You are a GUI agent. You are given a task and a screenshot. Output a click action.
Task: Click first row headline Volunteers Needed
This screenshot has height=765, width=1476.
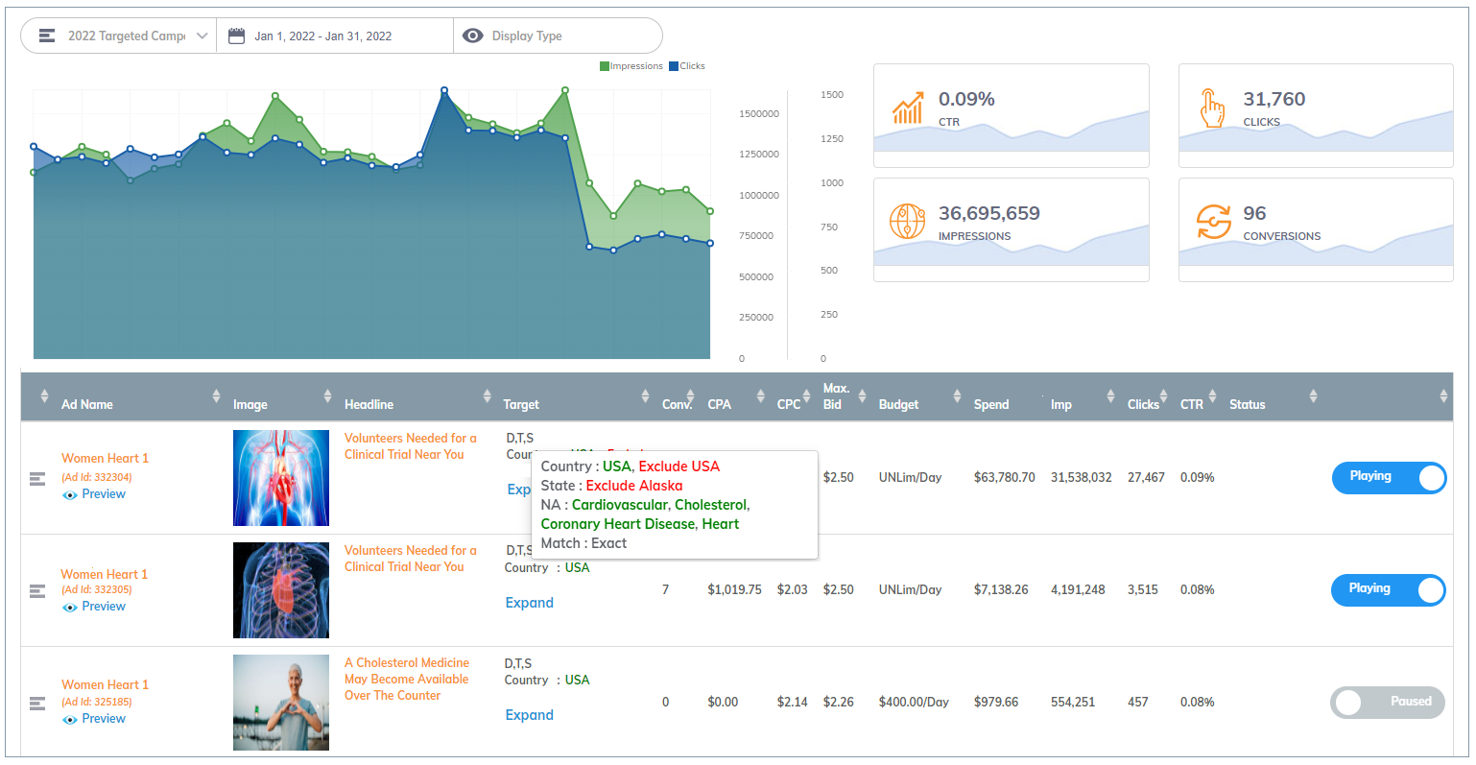(411, 446)
